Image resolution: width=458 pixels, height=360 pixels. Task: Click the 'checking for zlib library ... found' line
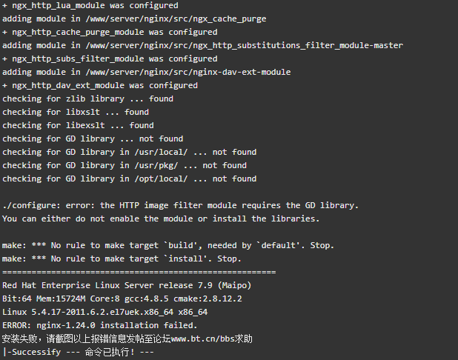[87, 99]
